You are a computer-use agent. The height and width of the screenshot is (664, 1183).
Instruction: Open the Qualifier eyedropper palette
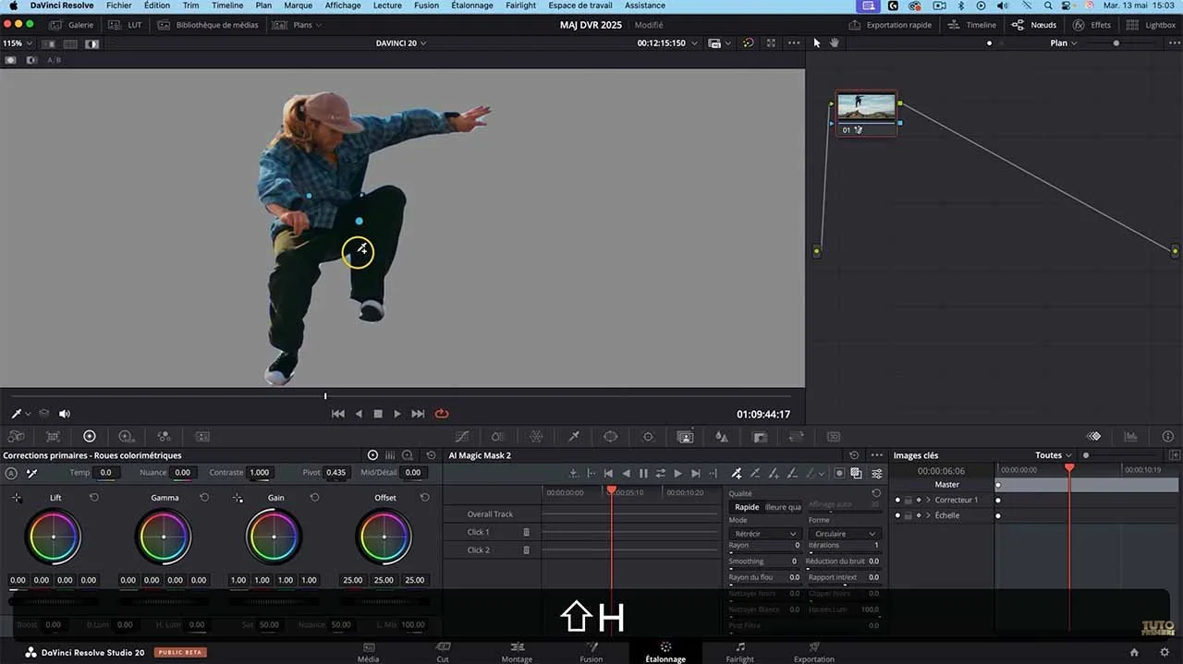click(573, 436)
